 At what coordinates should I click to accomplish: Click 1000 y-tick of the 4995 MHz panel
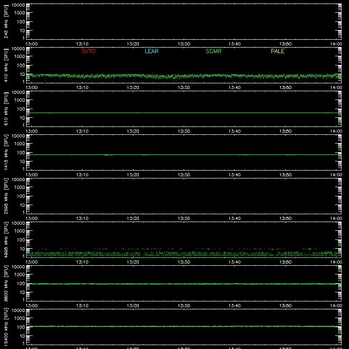(20, 231)
